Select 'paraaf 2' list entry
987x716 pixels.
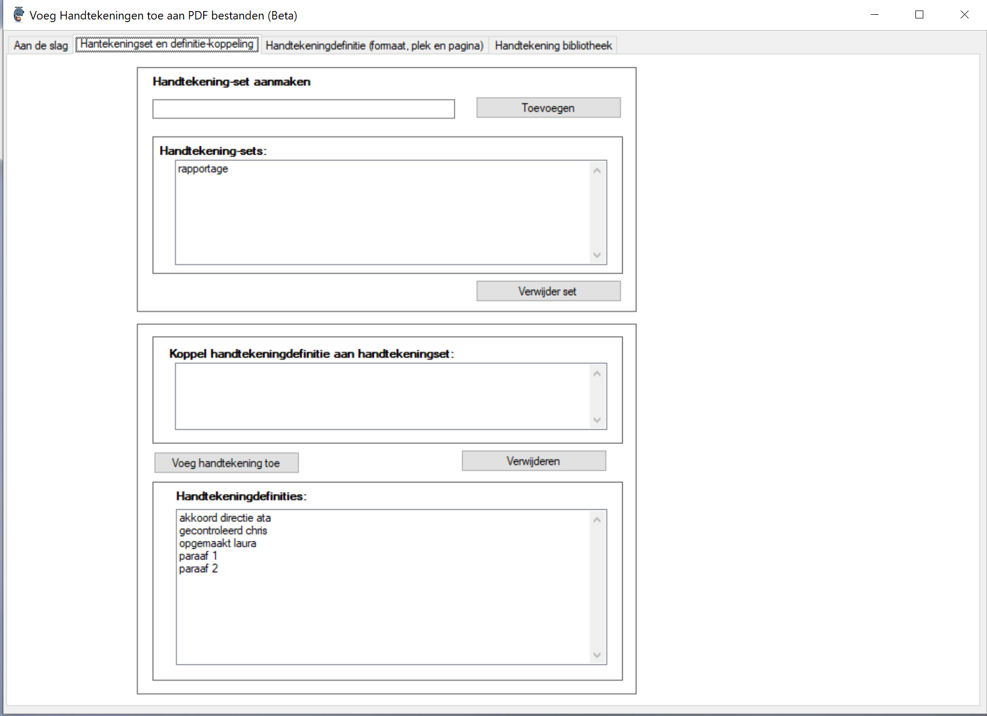(198, 569)
